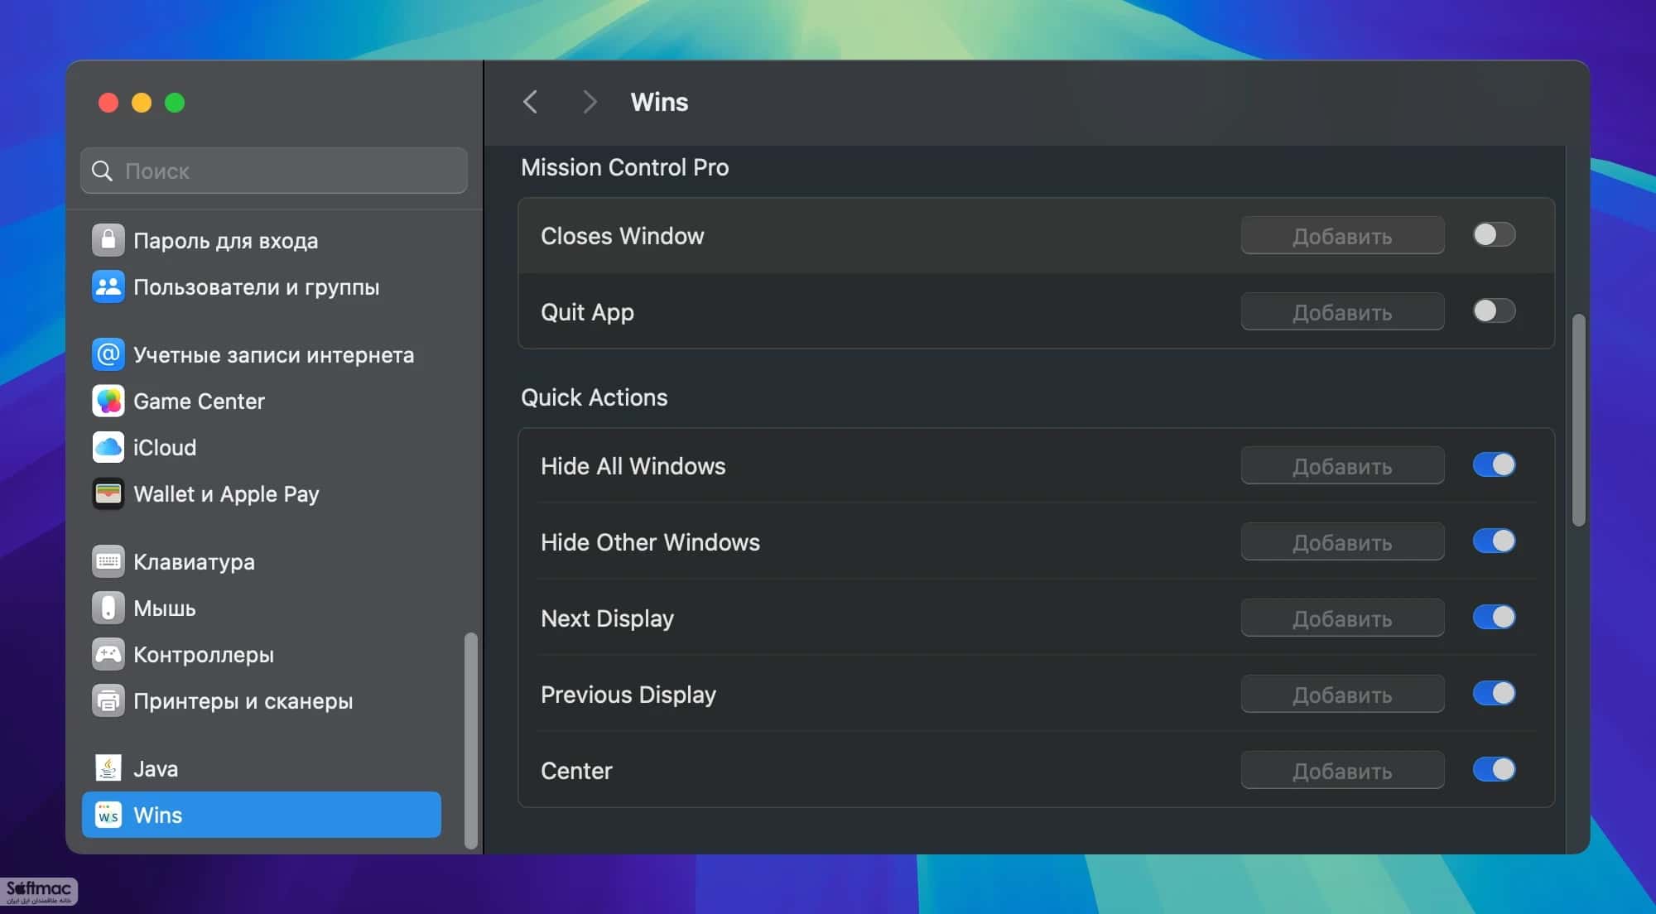Click the Quick Actions section heading
1656x914 pixels.
[594, 397]
